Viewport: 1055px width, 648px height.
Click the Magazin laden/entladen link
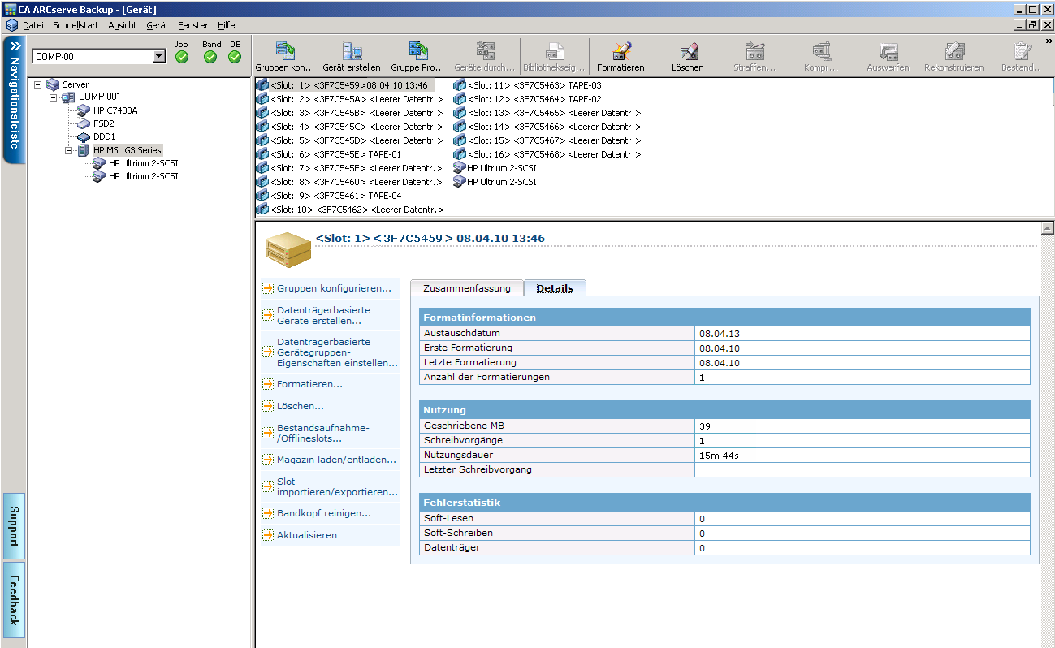click(x=336, y=460)
